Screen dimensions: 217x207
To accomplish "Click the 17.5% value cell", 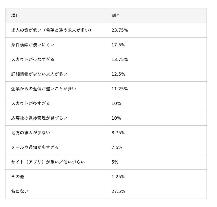I will tap(118, 45).
